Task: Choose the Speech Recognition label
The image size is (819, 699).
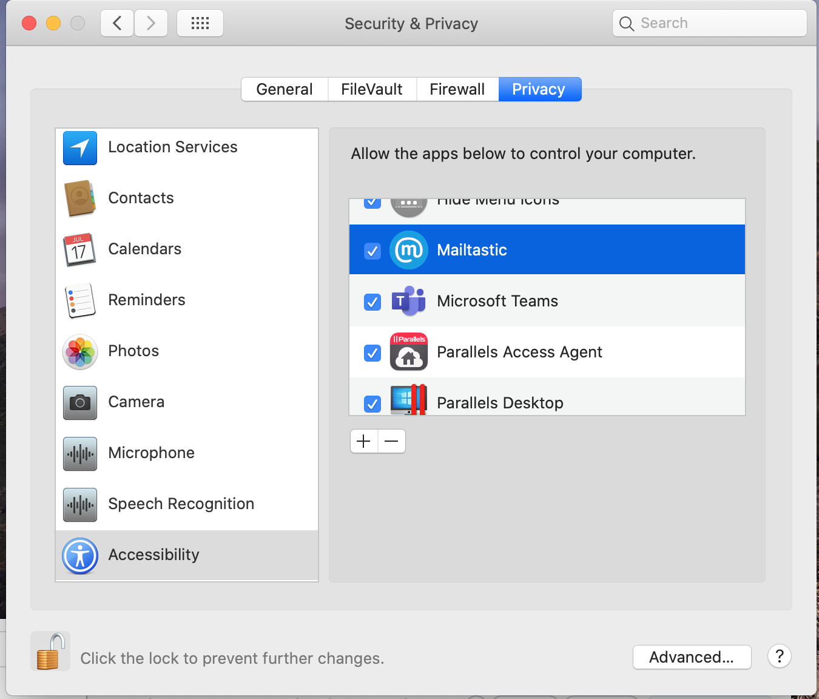Action: (181, 504)
